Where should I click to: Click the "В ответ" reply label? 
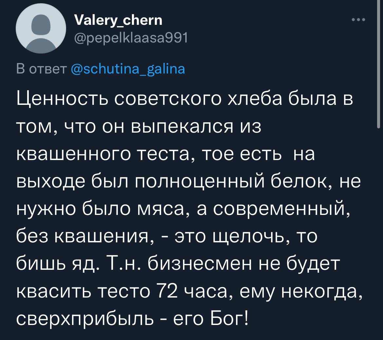42,69
